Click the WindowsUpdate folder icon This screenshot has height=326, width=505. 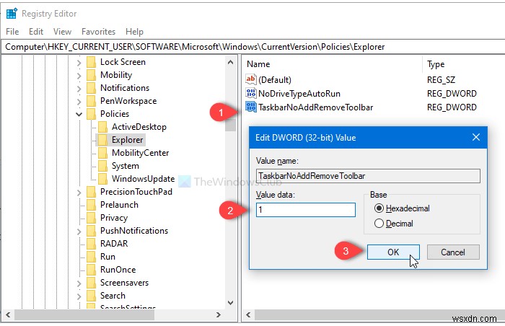click(102, 179)
